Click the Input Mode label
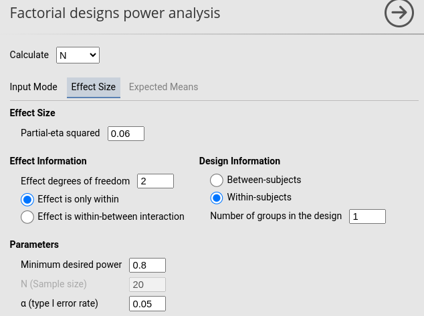This screenshot has height=316, width=424. click(x=33, y=87)
